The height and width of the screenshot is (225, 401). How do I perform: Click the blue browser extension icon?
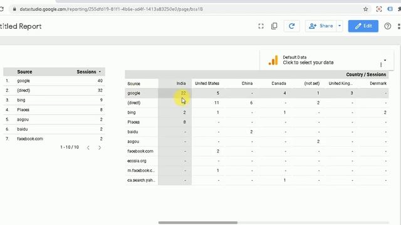click(390, 9)
